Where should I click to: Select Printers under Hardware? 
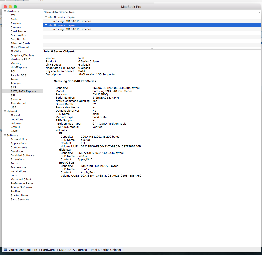tap(16, 84)
